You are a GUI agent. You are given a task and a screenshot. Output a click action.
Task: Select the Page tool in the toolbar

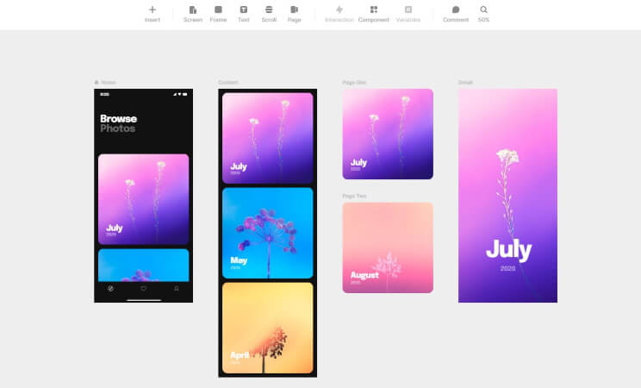coord(295,14)
